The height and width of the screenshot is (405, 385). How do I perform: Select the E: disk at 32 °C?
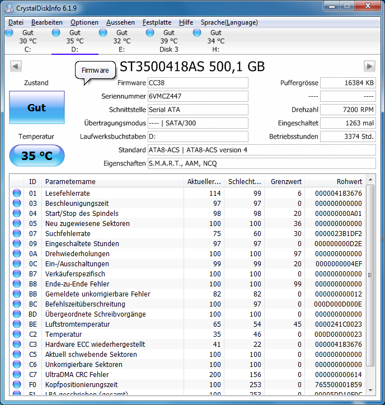(122, 41)
